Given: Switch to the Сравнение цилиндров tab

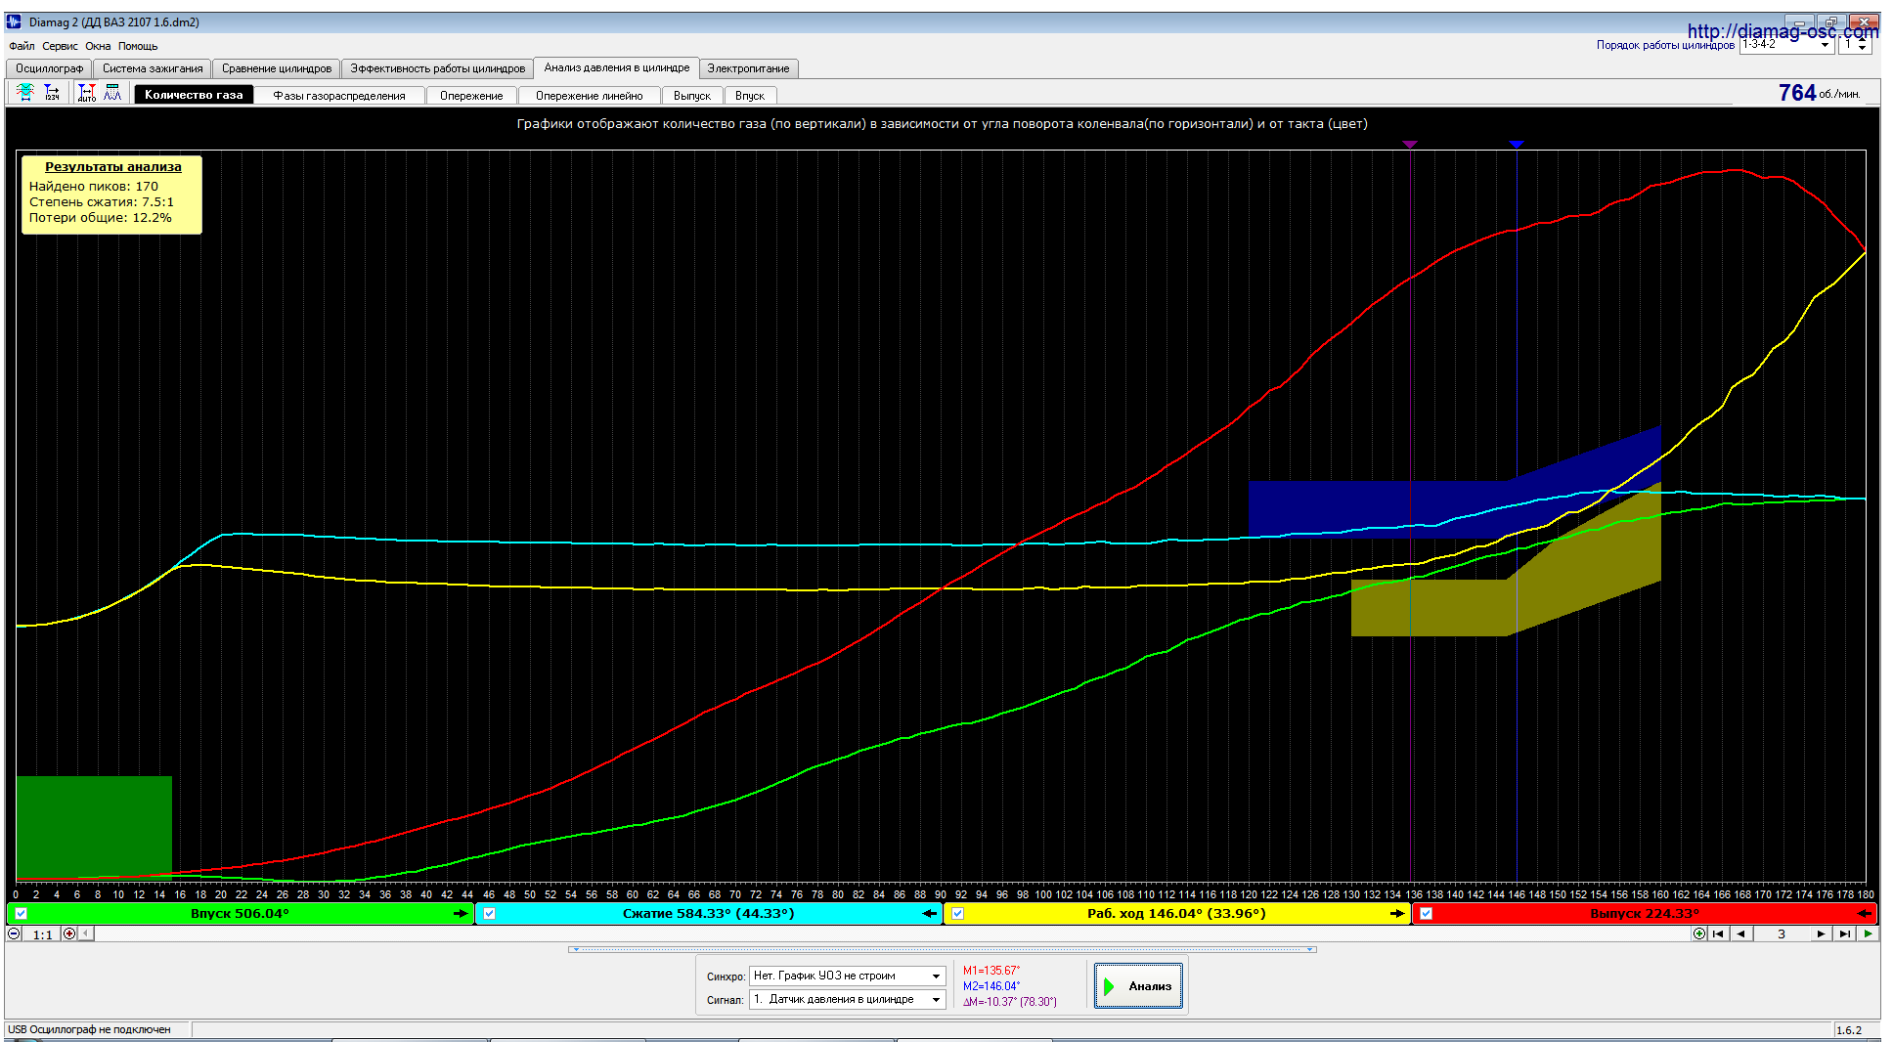Looking at the screenshot, I should (x=277, y=68).
